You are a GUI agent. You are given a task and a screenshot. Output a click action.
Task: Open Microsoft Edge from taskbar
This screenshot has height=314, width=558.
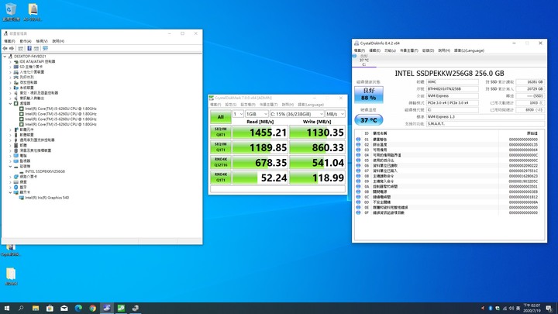pyautogui.click(x=78, y=308)
